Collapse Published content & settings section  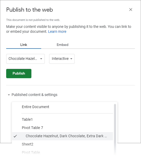[33, 95]
